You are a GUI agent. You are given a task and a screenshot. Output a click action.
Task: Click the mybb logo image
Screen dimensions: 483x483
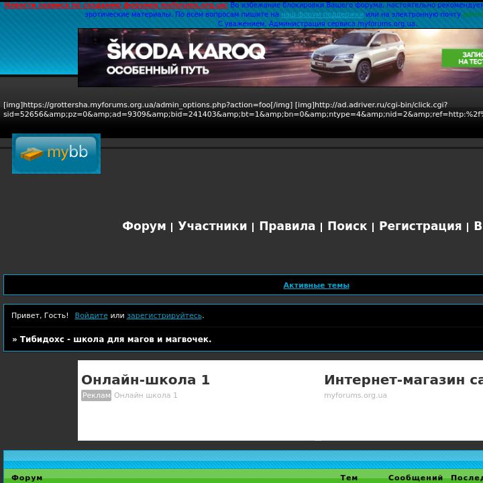(56, 154)
